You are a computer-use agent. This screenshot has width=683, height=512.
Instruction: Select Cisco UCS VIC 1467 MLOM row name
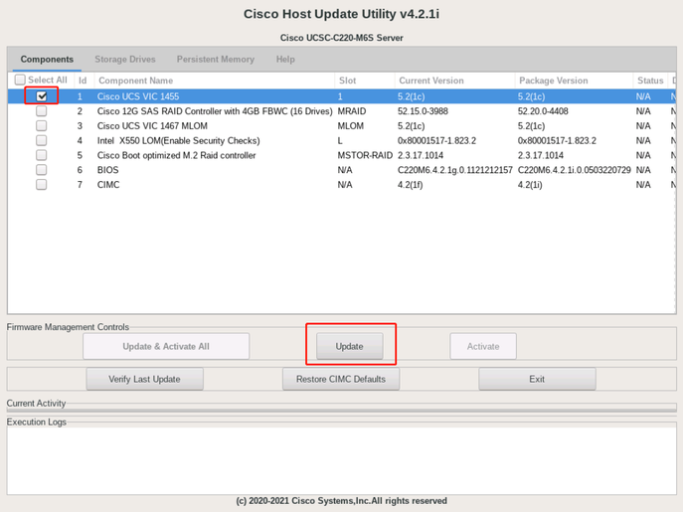pos(152,126)
